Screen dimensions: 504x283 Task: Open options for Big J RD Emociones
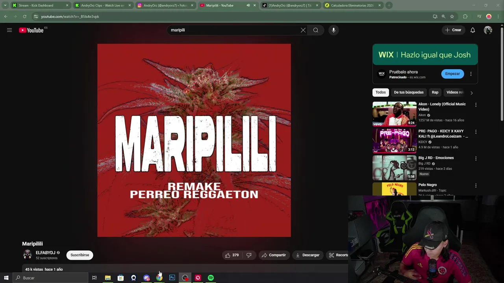point(476,158)
